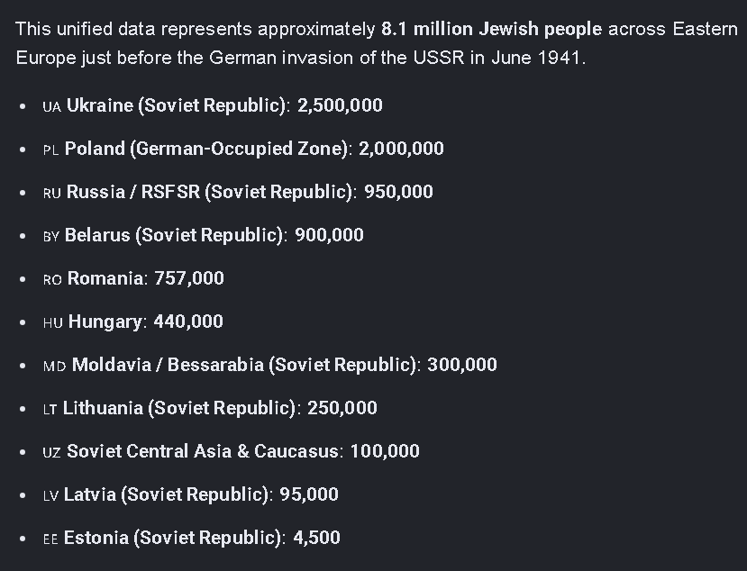The image size is (747, 571).
Task: Click the LV country code icon
Action: click(x=51, y=495)
